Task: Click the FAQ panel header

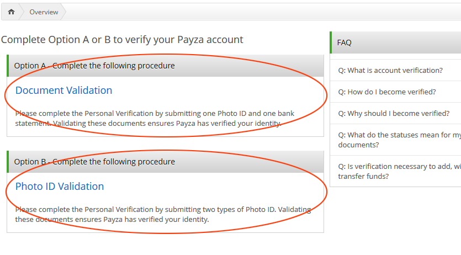Action: [x=395, y=42]
